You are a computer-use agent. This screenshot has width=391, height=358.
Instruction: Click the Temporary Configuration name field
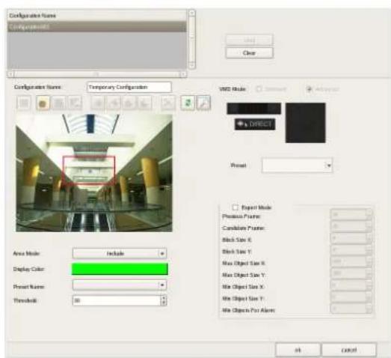coord(129,87)
